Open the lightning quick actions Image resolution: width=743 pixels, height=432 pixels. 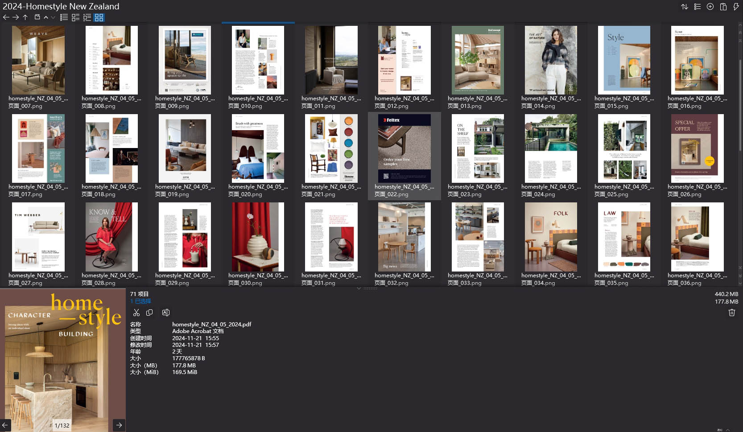click(x=736, y=7)
